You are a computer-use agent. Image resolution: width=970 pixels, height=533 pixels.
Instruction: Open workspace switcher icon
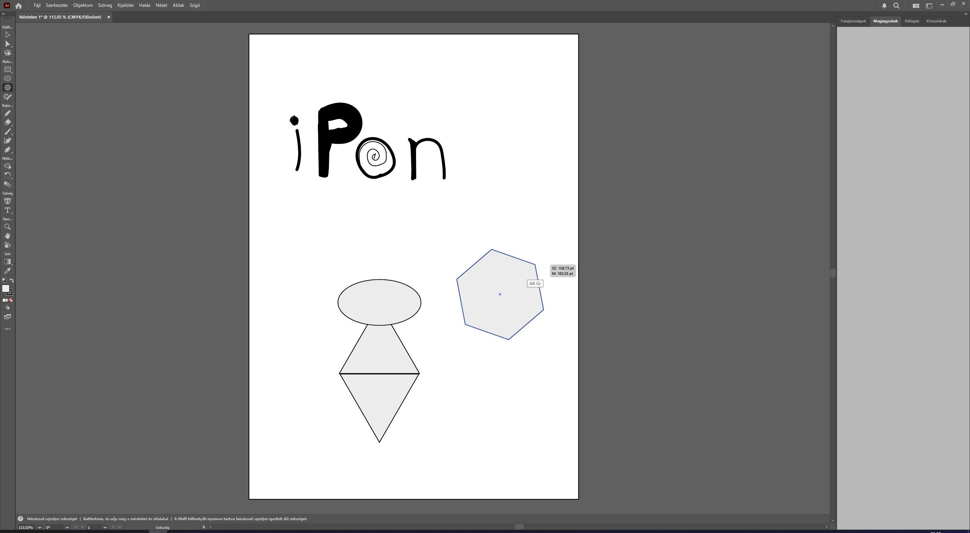pos(929,6)
